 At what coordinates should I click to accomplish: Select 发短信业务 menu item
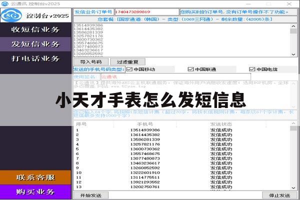(x=35, y=44)
